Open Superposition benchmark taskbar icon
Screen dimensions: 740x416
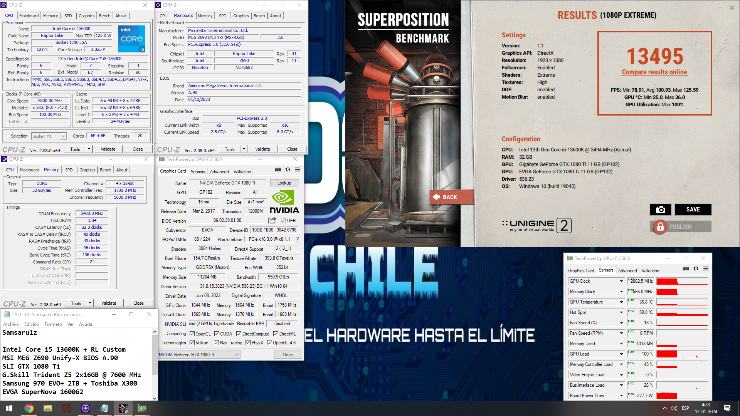(x=123, y=408)
